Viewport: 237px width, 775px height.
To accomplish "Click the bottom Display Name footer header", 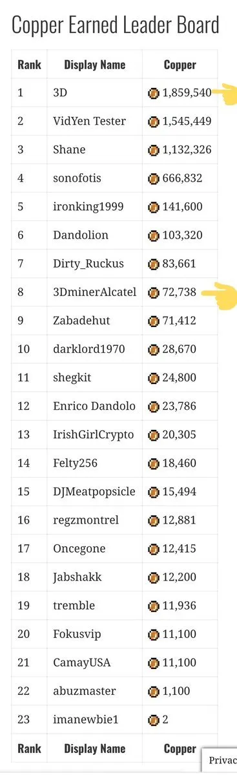I will pos(95,748).
